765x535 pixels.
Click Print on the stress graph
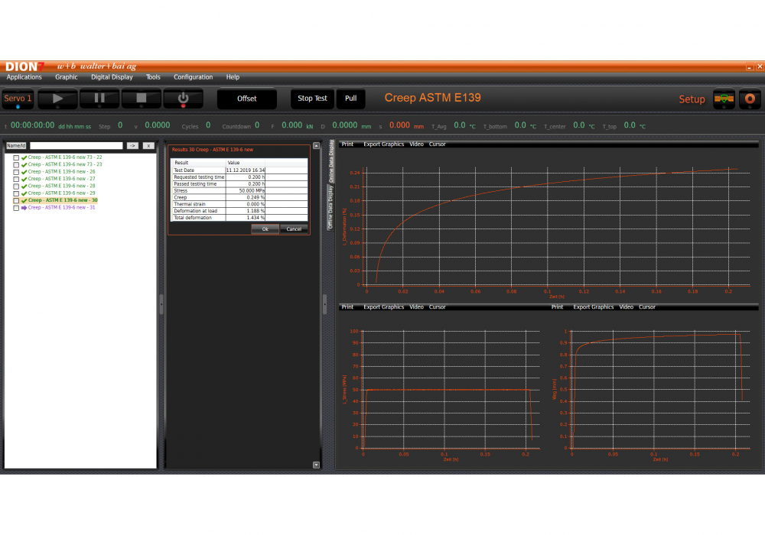(347, 307)
